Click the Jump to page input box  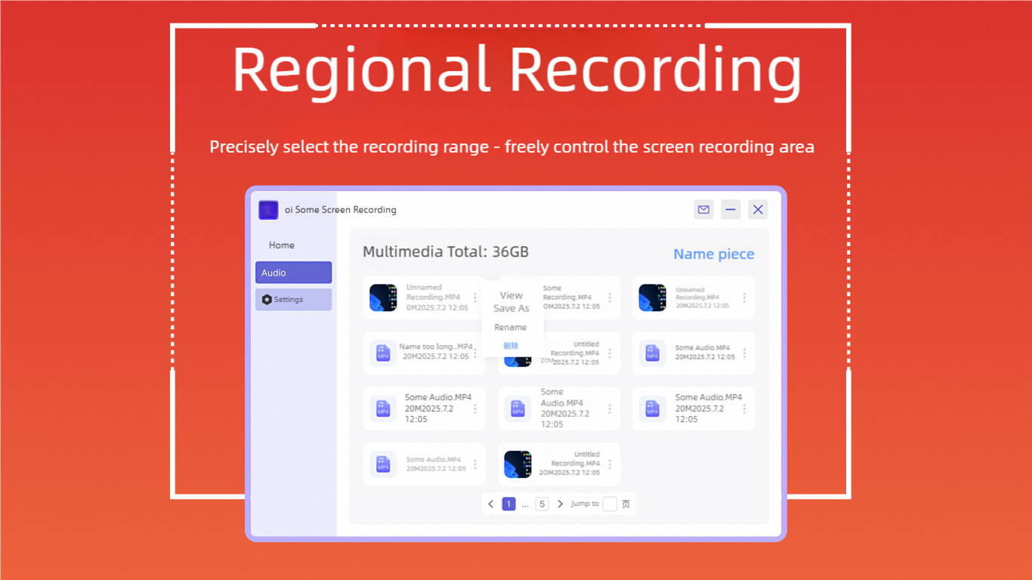pyautogui.click(x=610, y=504)
